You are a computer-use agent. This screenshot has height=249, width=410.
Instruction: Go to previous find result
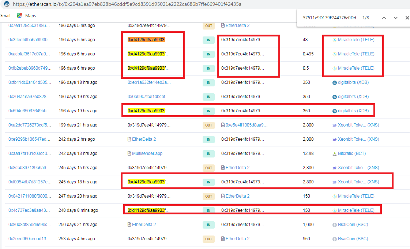click(x=384, y=18)
